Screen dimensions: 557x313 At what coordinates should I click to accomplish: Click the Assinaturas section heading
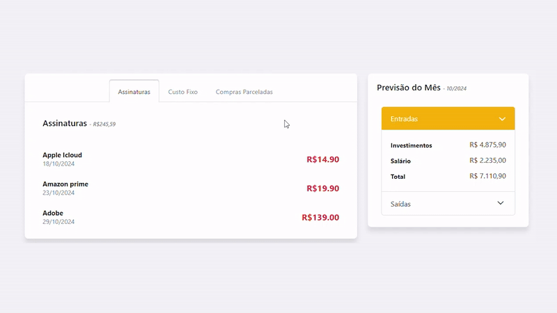pyautogui.click(x=65, y=123)
